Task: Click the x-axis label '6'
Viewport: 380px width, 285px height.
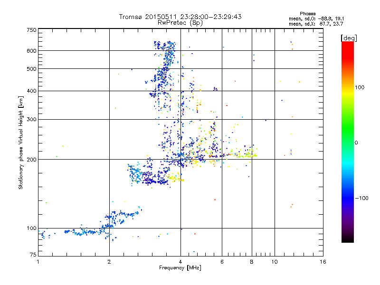Action: click(x=222, y=262)
